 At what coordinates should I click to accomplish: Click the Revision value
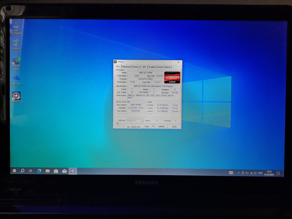(175, 93)
